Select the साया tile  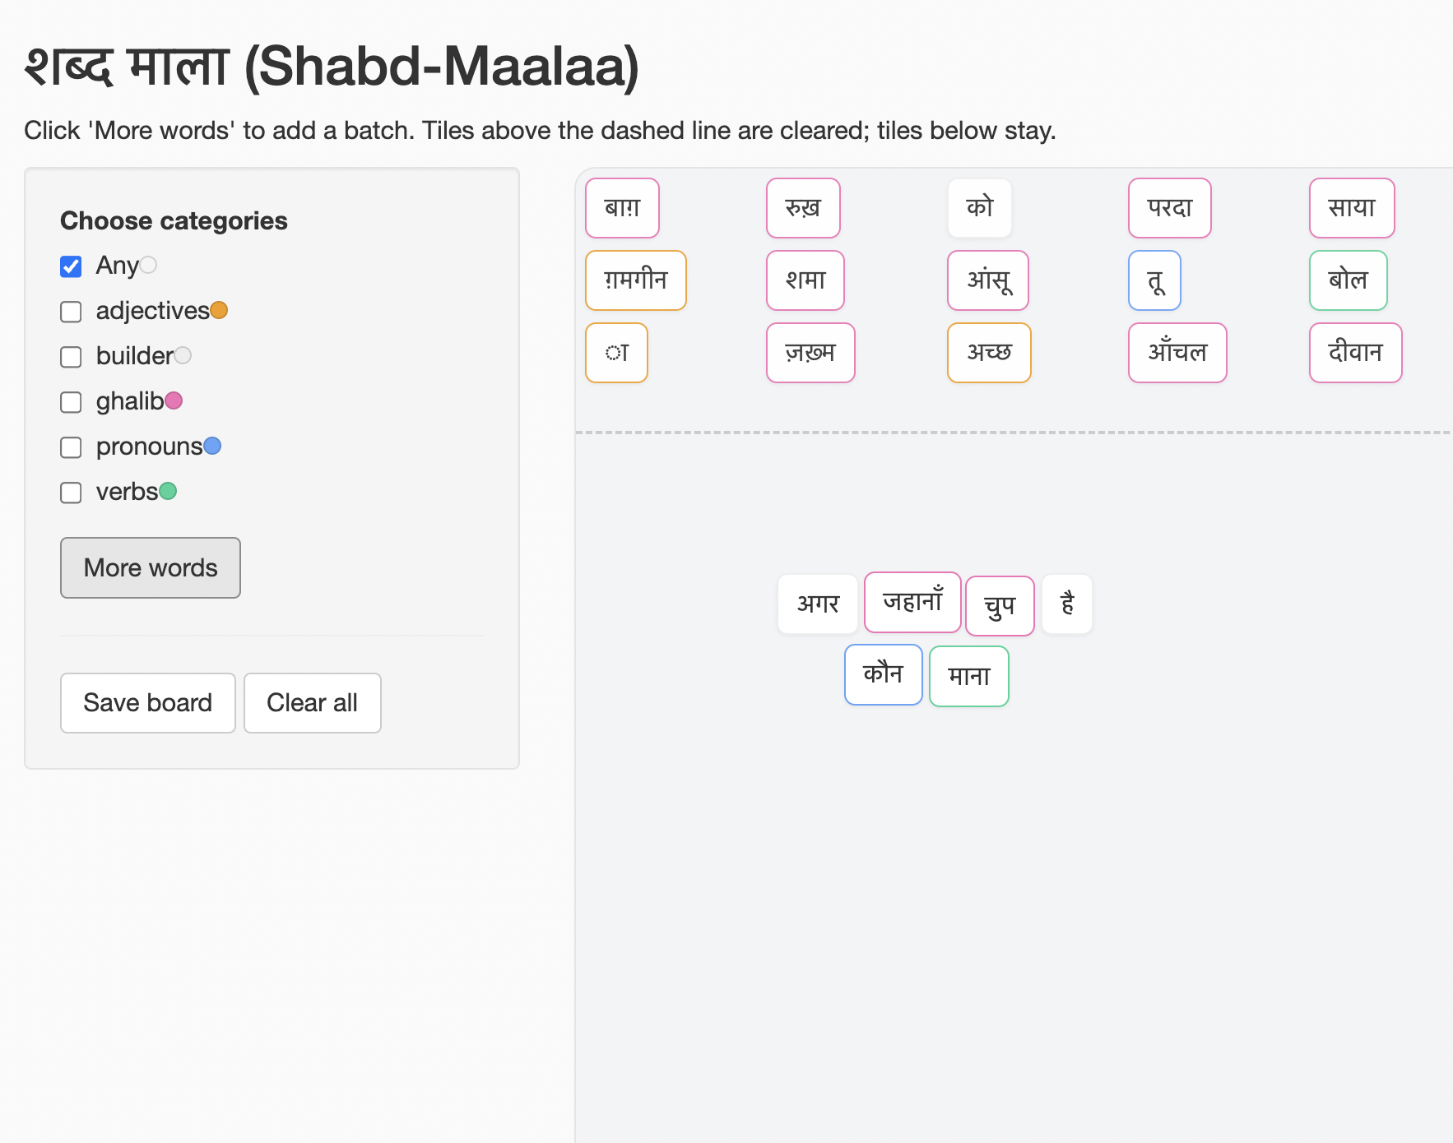1352,208
